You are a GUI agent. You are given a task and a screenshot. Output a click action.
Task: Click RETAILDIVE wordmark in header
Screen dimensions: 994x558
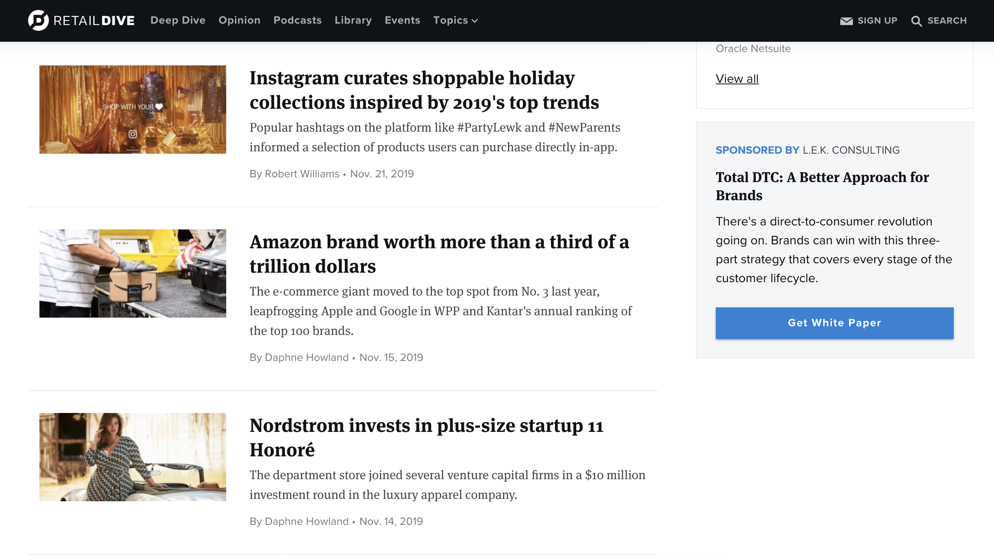[94, 20]
